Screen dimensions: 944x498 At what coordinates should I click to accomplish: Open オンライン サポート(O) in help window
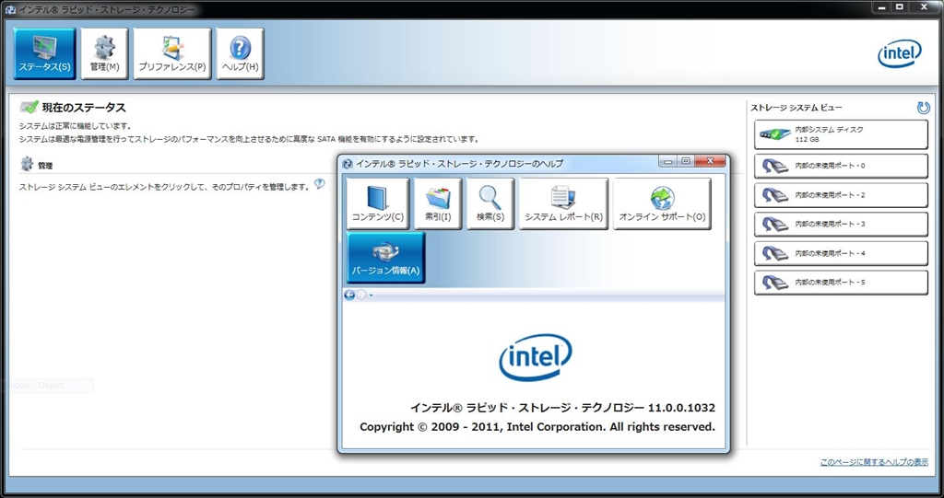pyautogui.click(x=662, y=203)
